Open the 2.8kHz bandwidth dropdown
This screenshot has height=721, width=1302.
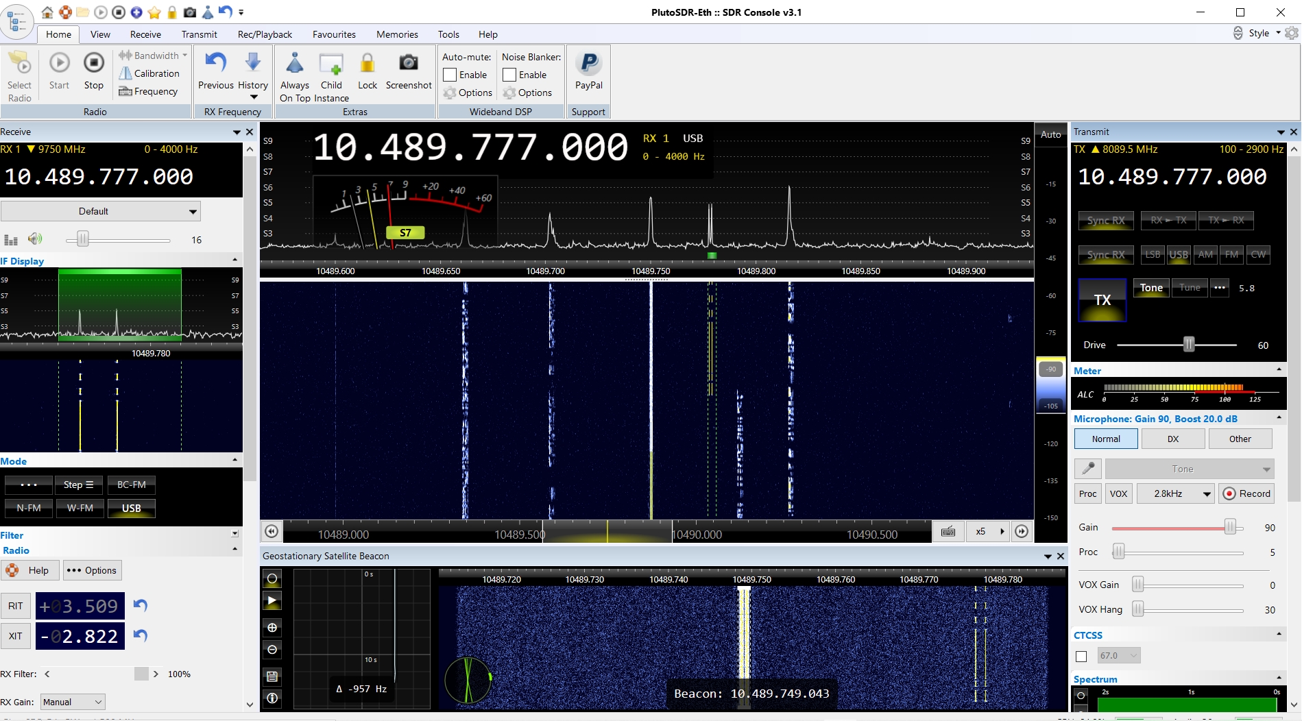coord(1175,493)
